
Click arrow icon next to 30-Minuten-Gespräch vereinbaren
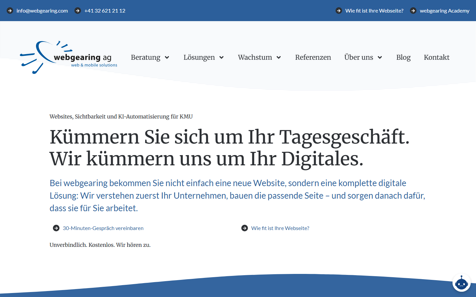56,228
